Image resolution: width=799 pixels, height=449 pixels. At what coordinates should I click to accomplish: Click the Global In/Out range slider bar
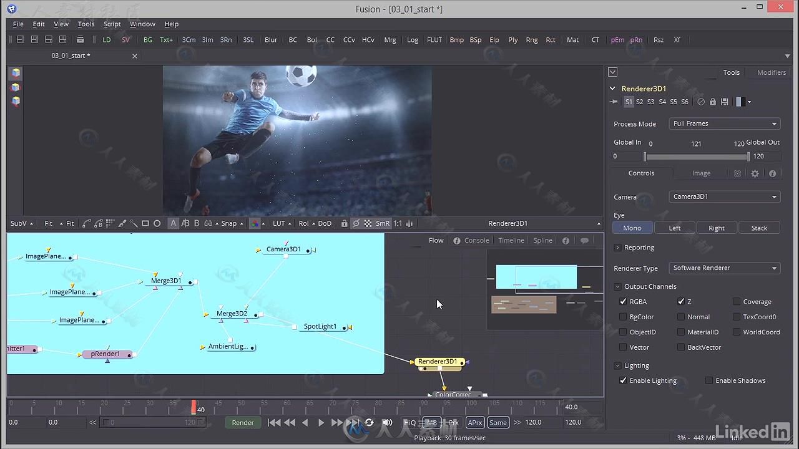tap(696, 157)
